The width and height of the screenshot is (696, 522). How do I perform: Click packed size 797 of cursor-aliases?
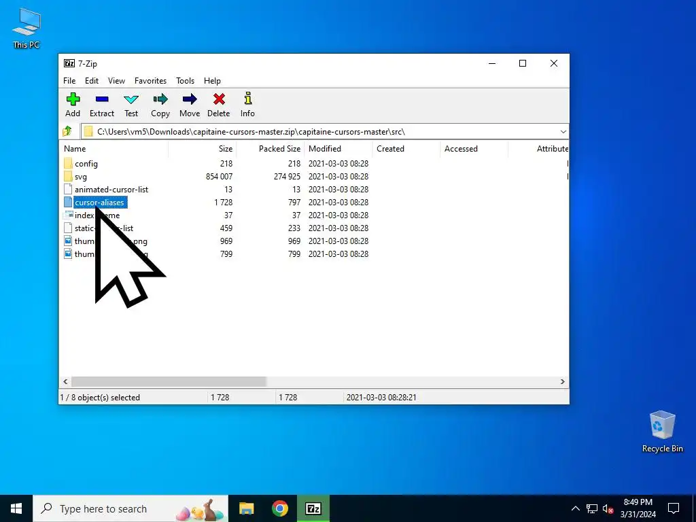point(294,202)
